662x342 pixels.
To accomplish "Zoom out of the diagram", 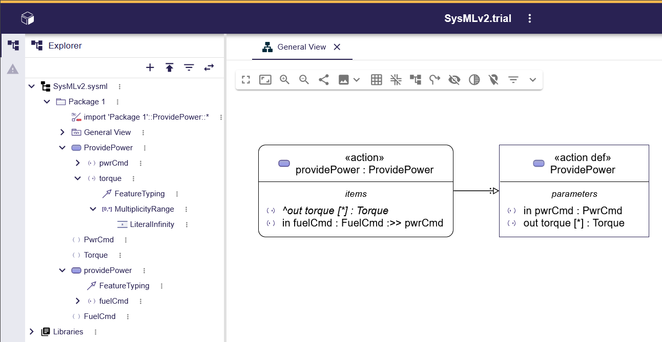I will point(304,80).
